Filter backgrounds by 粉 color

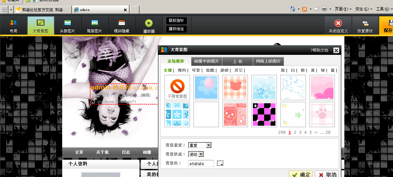[303, 70]
